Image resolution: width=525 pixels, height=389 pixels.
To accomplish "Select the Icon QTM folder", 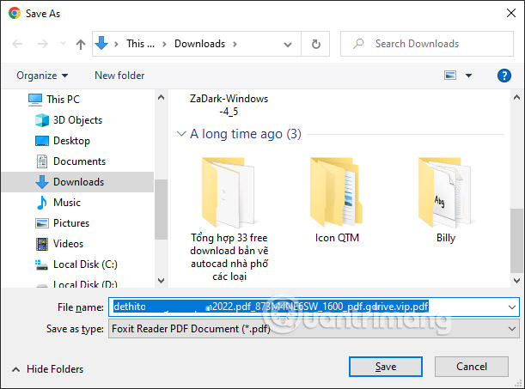I will [337, 200].
